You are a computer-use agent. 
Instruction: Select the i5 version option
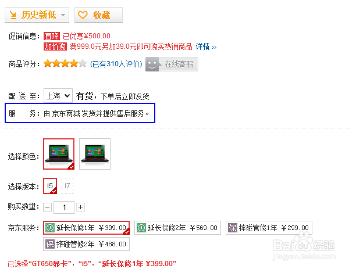coord(50,186)
